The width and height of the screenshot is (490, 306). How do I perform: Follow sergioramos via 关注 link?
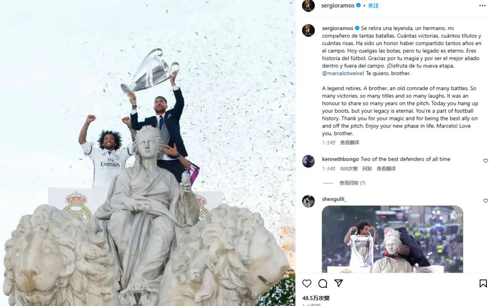click(373, 5)
